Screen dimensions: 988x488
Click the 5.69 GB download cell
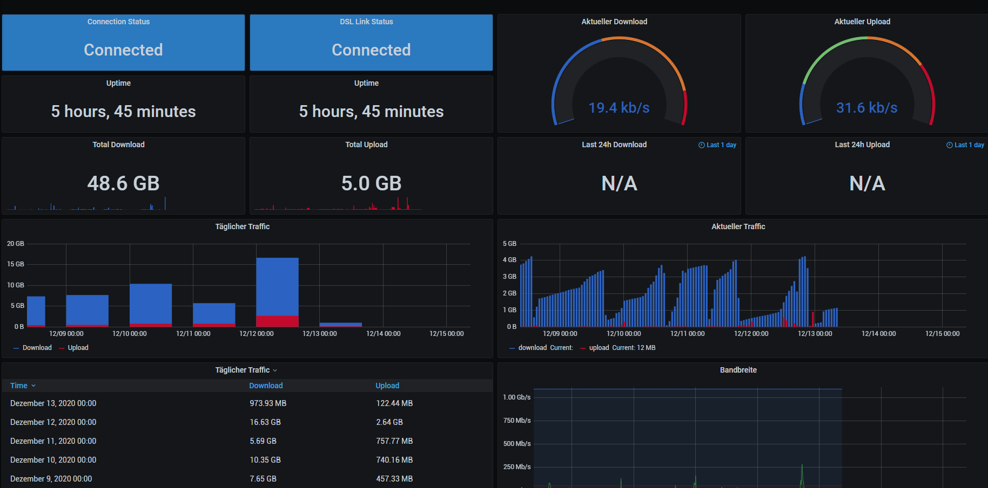(263, 441)
